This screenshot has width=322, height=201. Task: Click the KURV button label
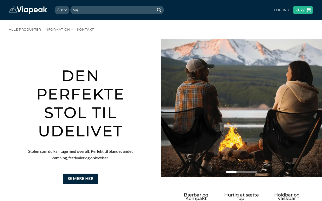pos(300,10)
